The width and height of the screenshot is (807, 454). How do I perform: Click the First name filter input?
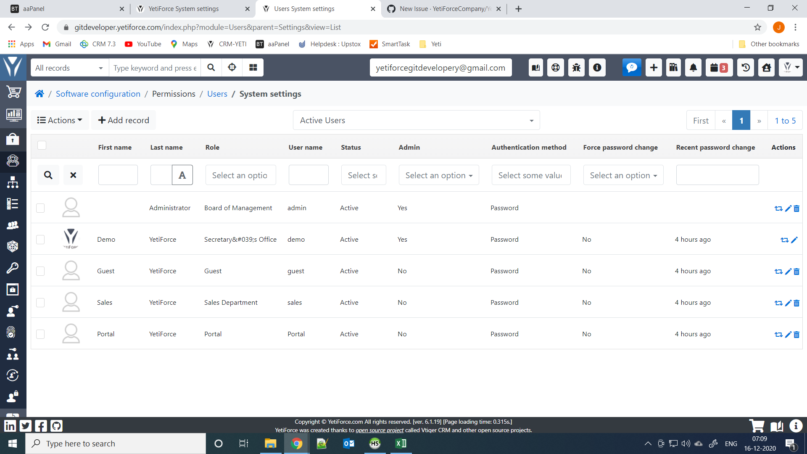pos(118,175)
